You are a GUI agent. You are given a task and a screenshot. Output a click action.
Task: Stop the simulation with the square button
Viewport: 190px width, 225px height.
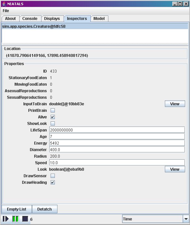25,219
